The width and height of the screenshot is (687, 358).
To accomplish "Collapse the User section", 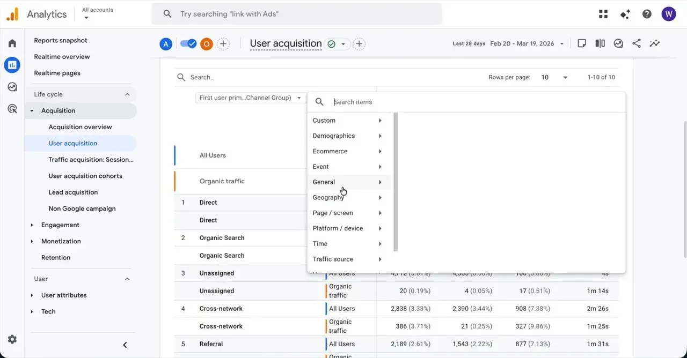I will (x=127, y=279).
